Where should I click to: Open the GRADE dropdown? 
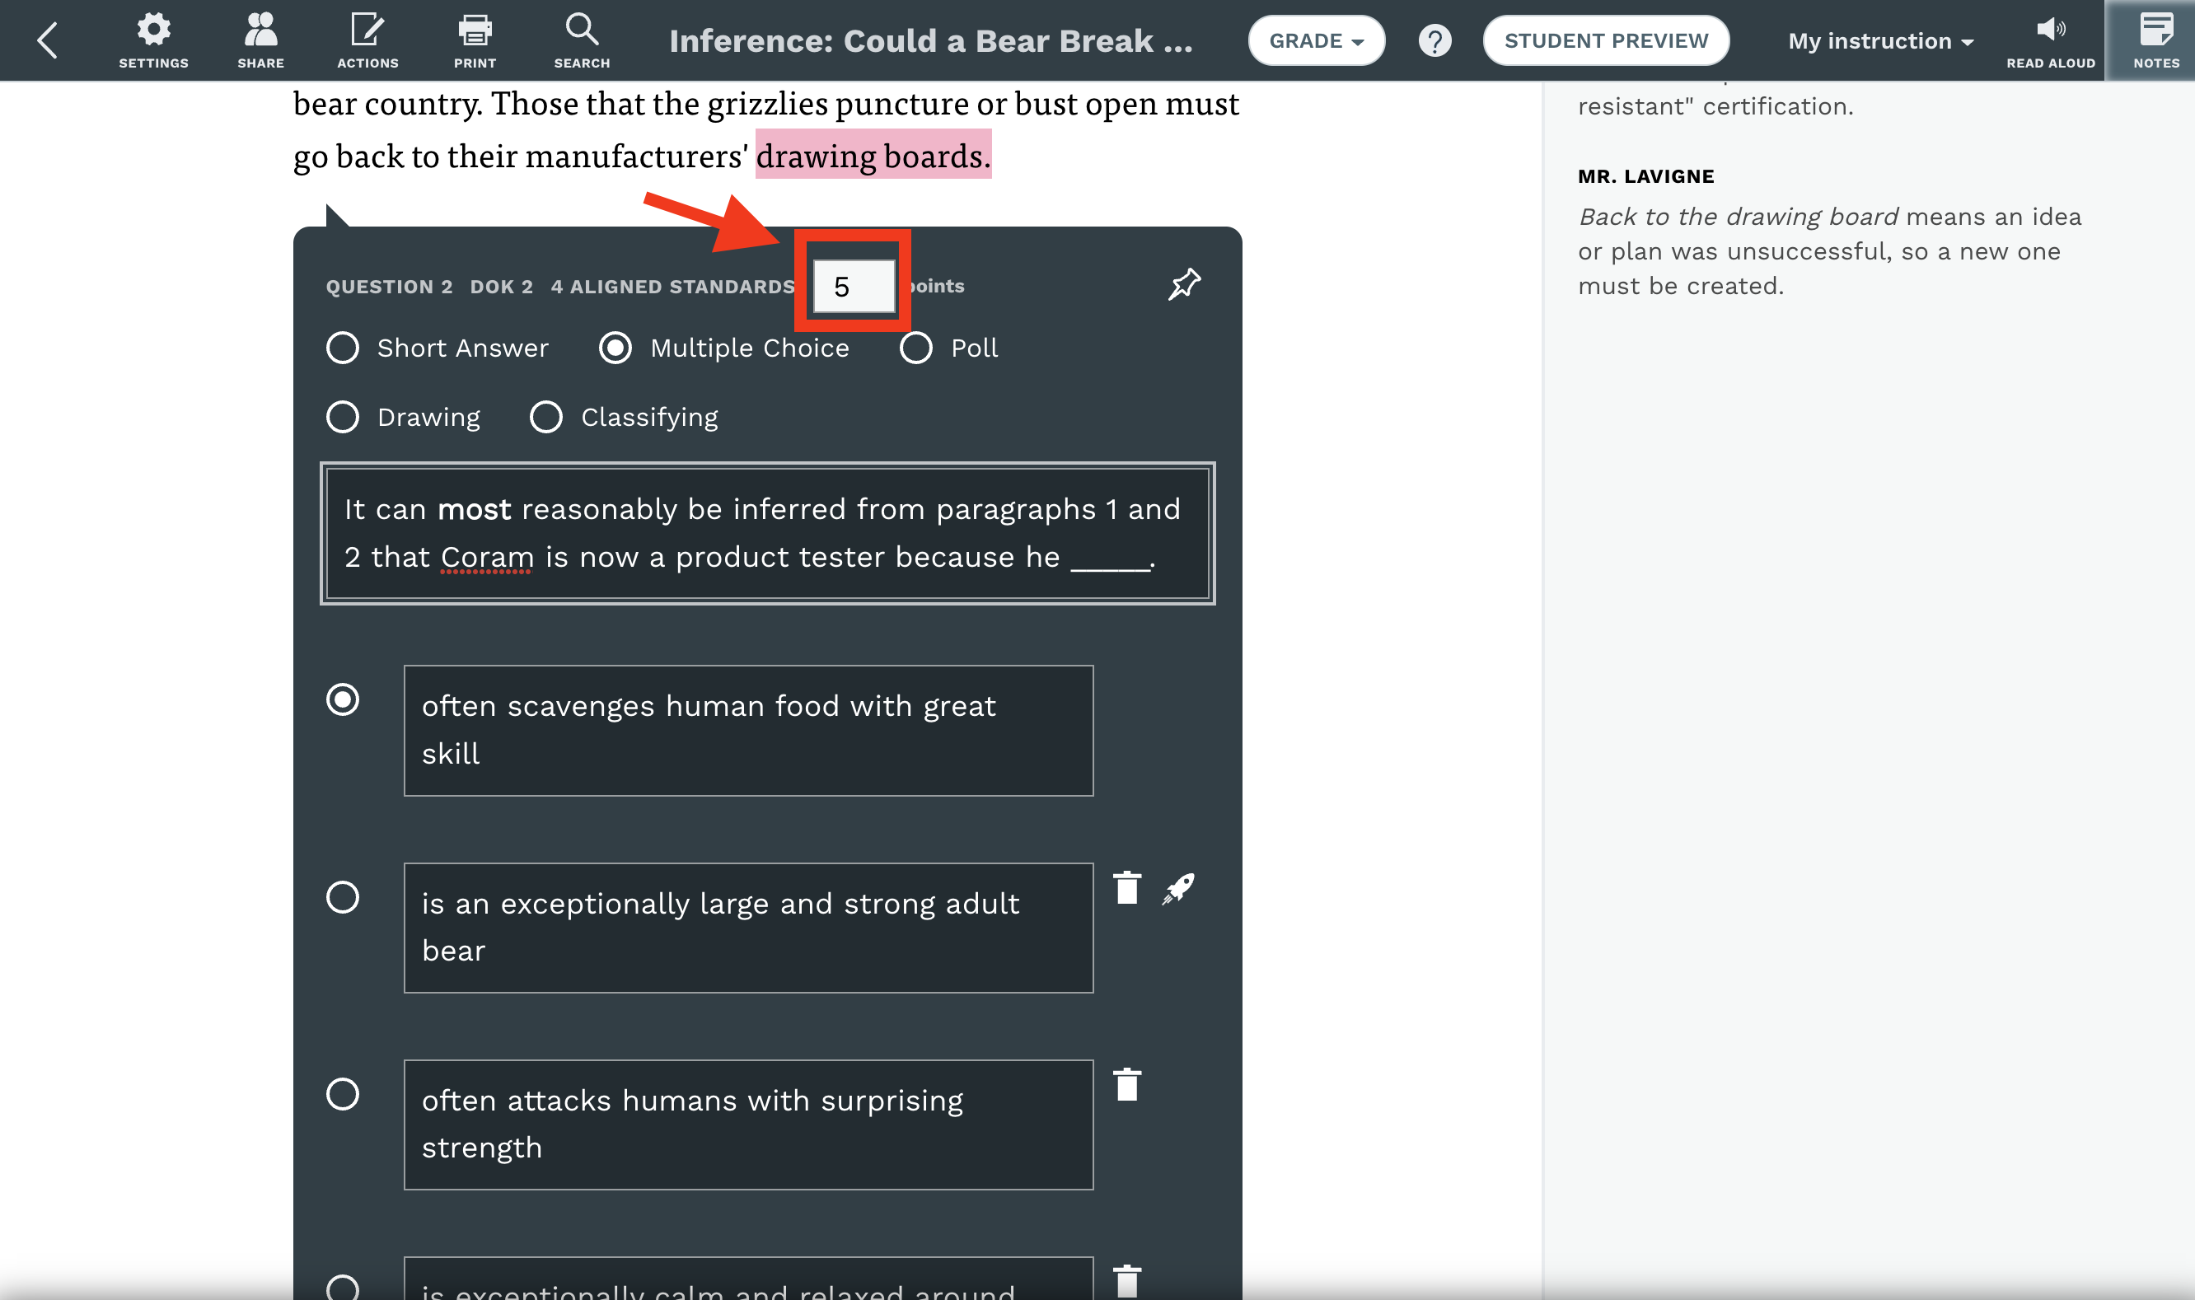[1317, 40]
